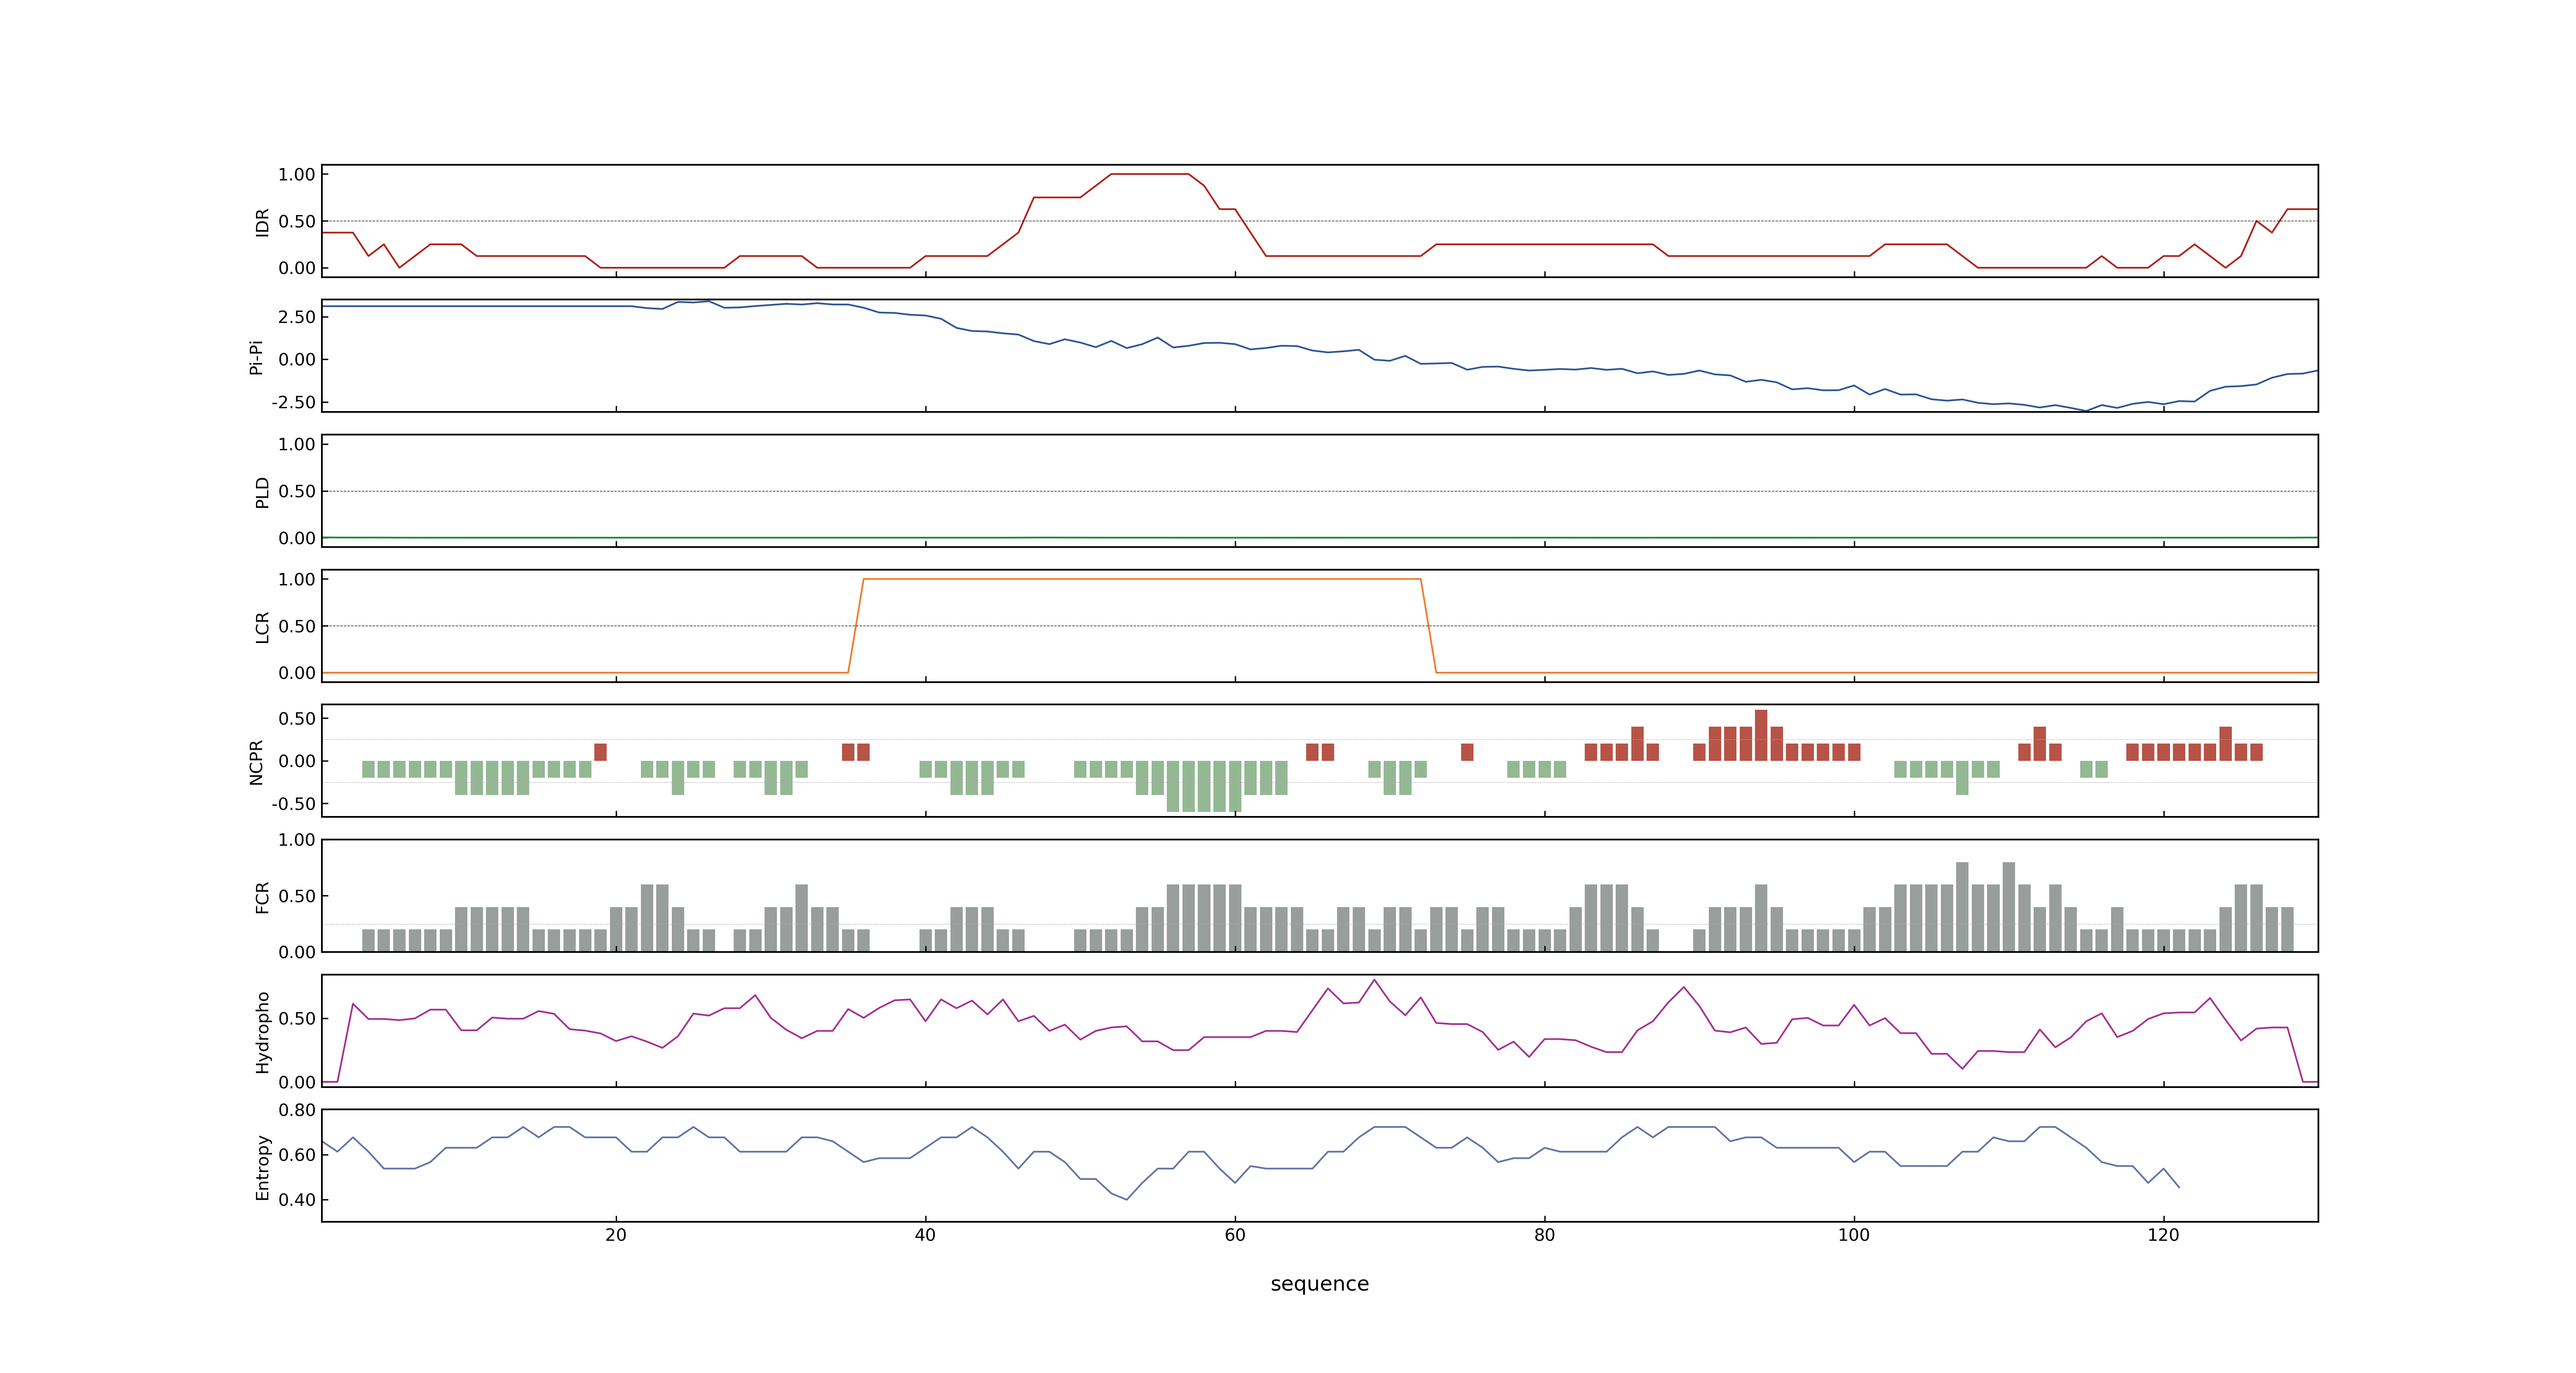Image resolution: width=2576 pixels, height=1373 pixels.
Task: Click the IDR plateau at value 1.00
Action: tap(1149, 174)
